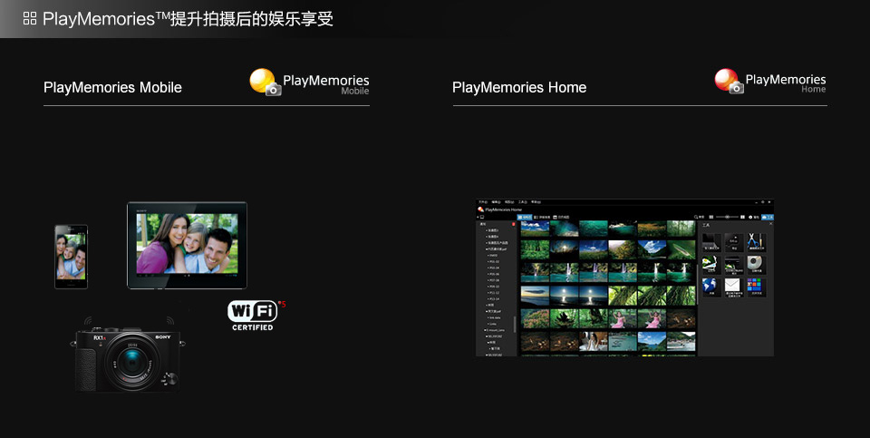870x438 pixels.
Task: Select the green leaf close-up thumbnail
Action: tap(681, 249)
